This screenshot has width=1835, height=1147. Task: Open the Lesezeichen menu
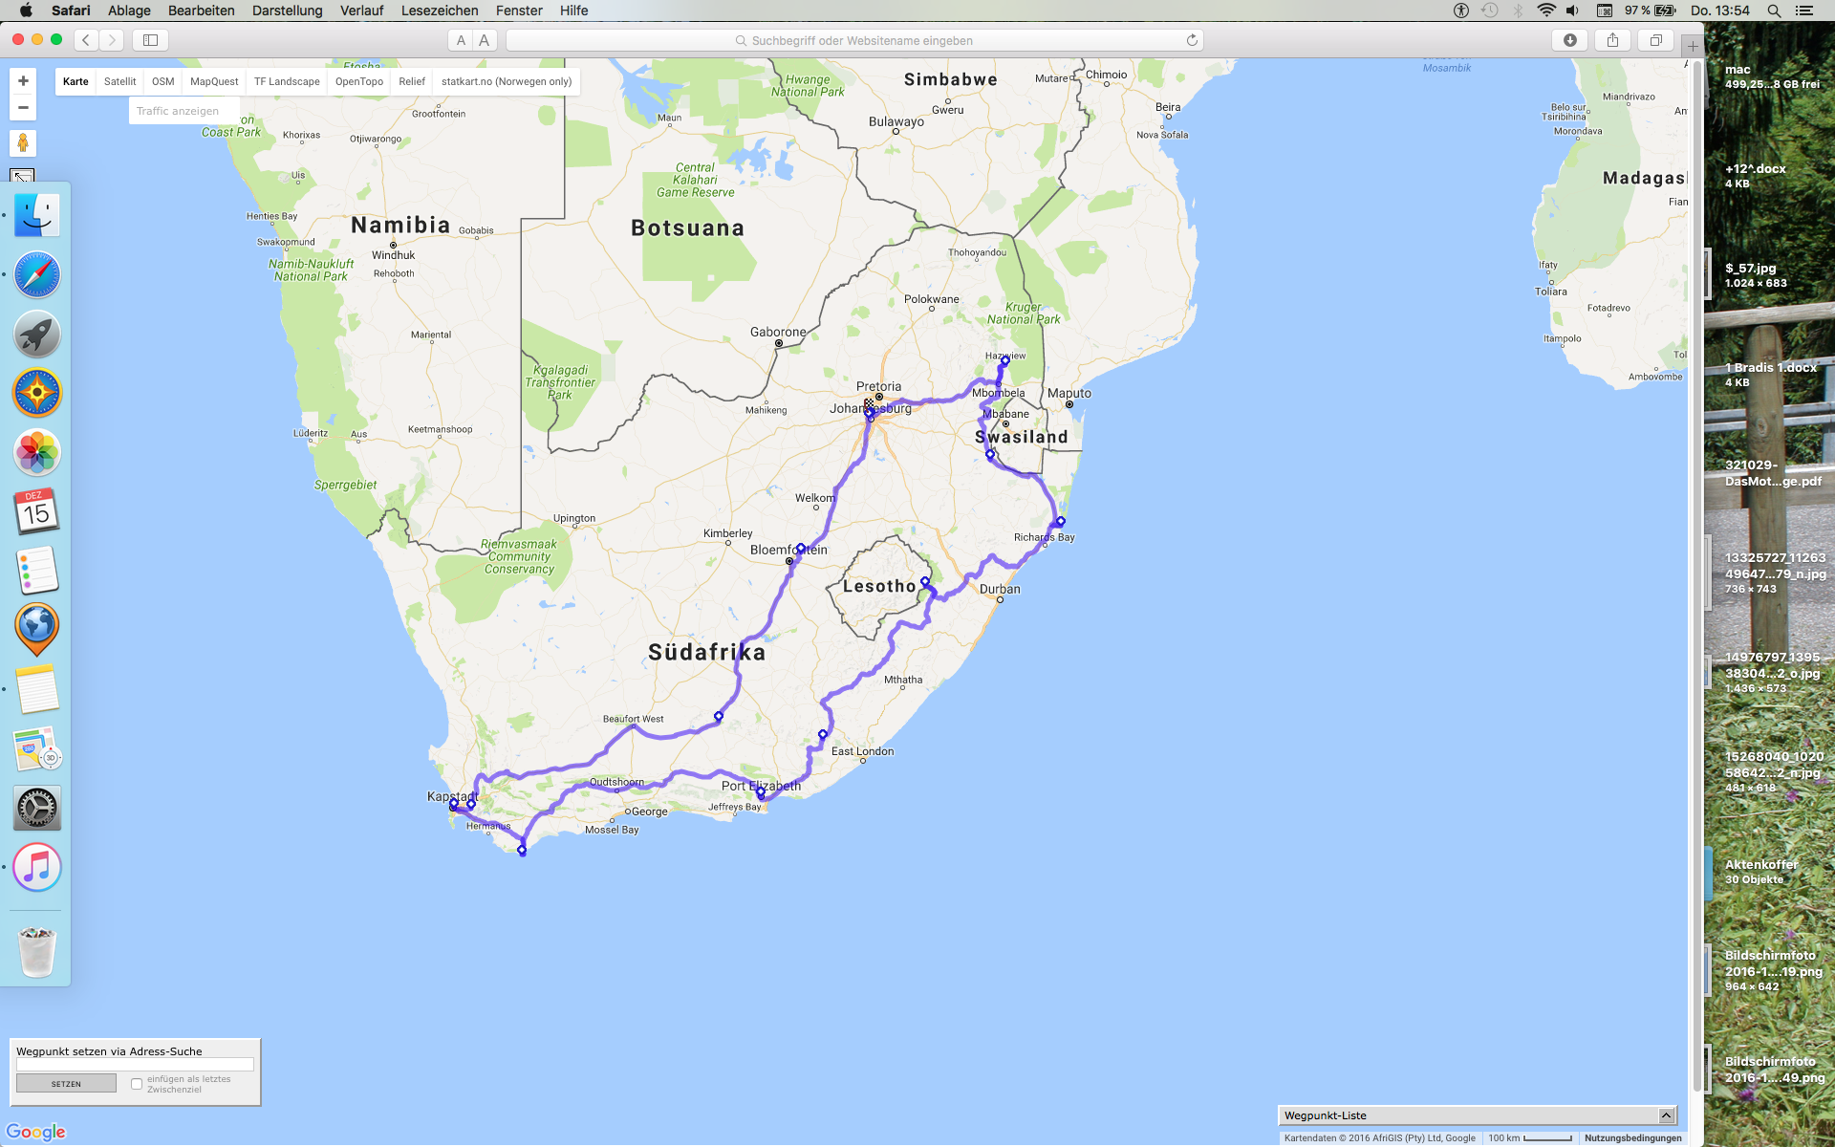tap(439, 11)
